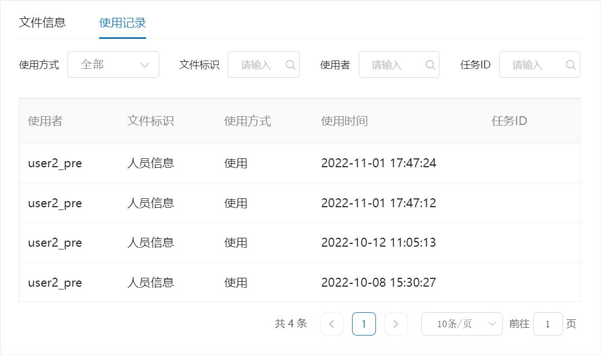Click the 使用时间 column header
Screen dimensions: 601x355
click(344, 121)
